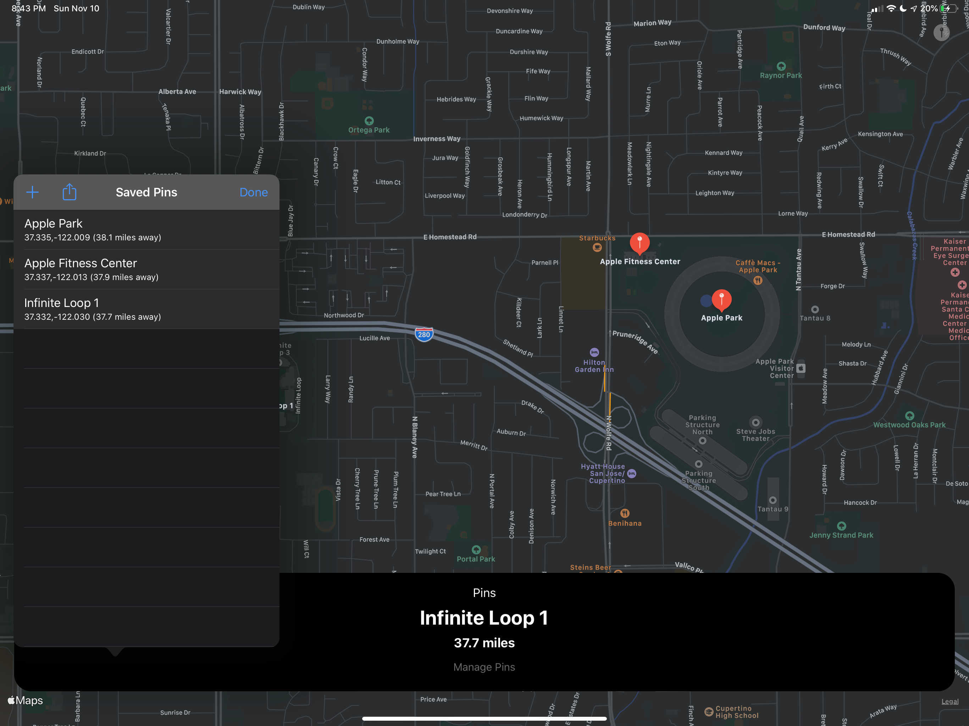Tap the Starbucks coffee icon on the map

tap(597, 247)
